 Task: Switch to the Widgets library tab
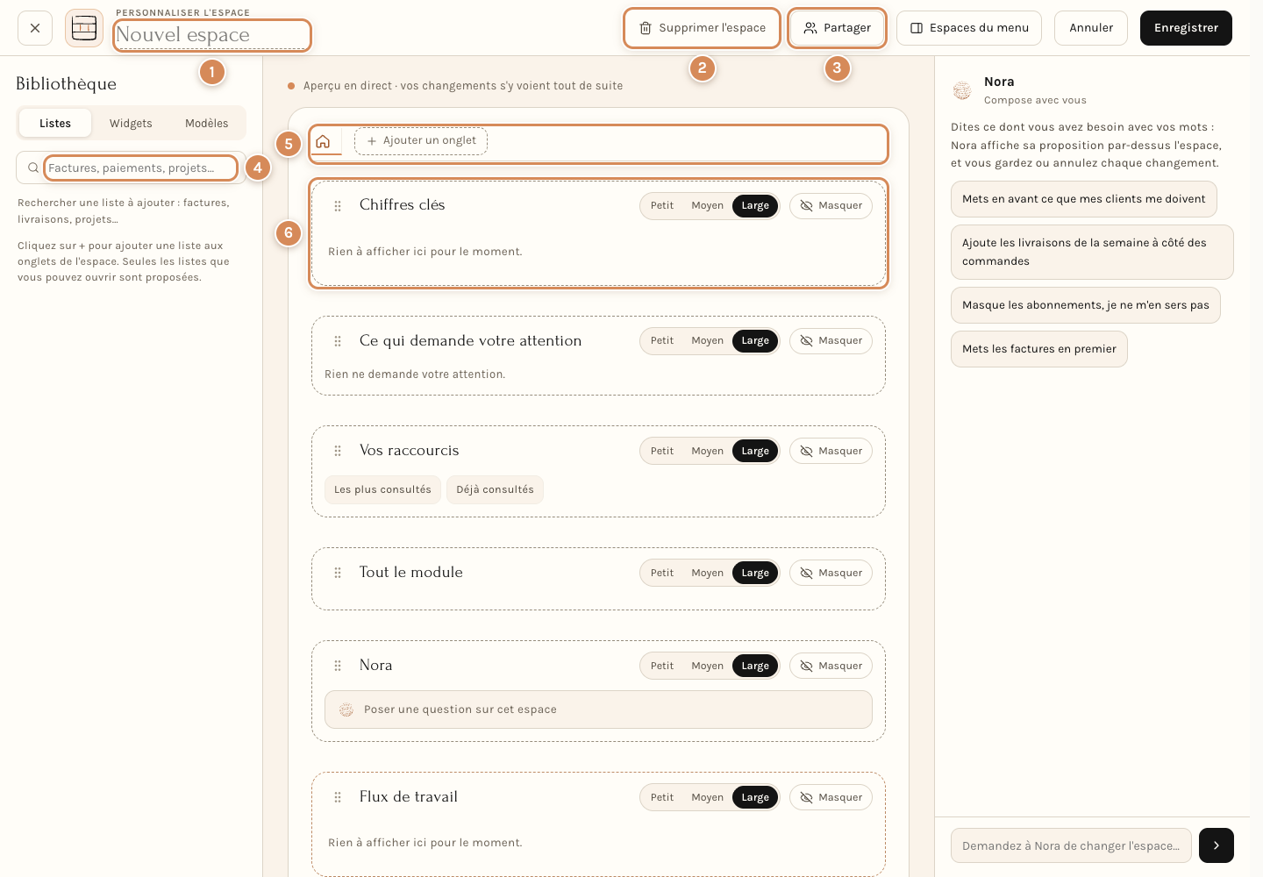131,124
